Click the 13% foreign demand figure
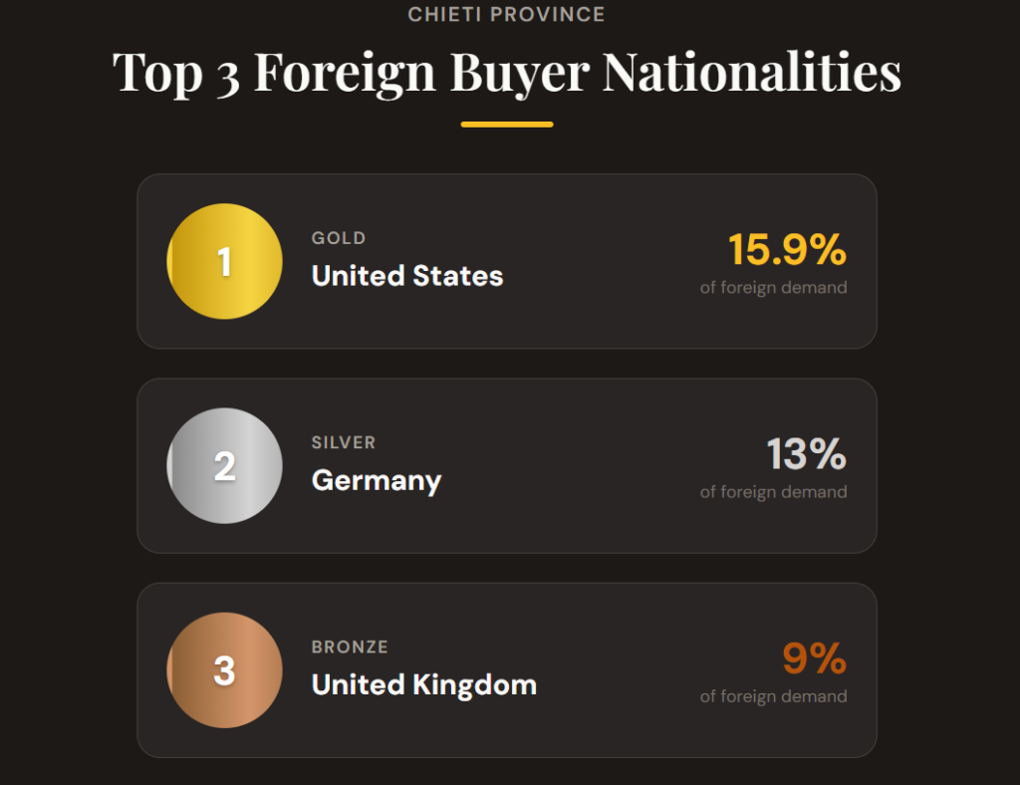 [806, 454]
